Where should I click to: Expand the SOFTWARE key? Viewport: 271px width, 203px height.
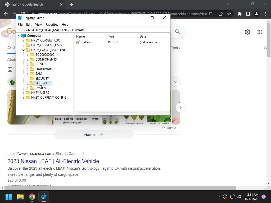[x=28, y=83]
